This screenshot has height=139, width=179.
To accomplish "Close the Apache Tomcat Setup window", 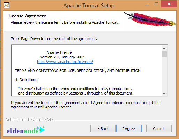I will click(169, 4).
